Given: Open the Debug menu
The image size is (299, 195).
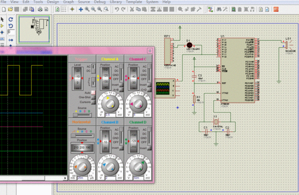Looking at the screenshot, I should pyautogui.click(x=100, y=2).
